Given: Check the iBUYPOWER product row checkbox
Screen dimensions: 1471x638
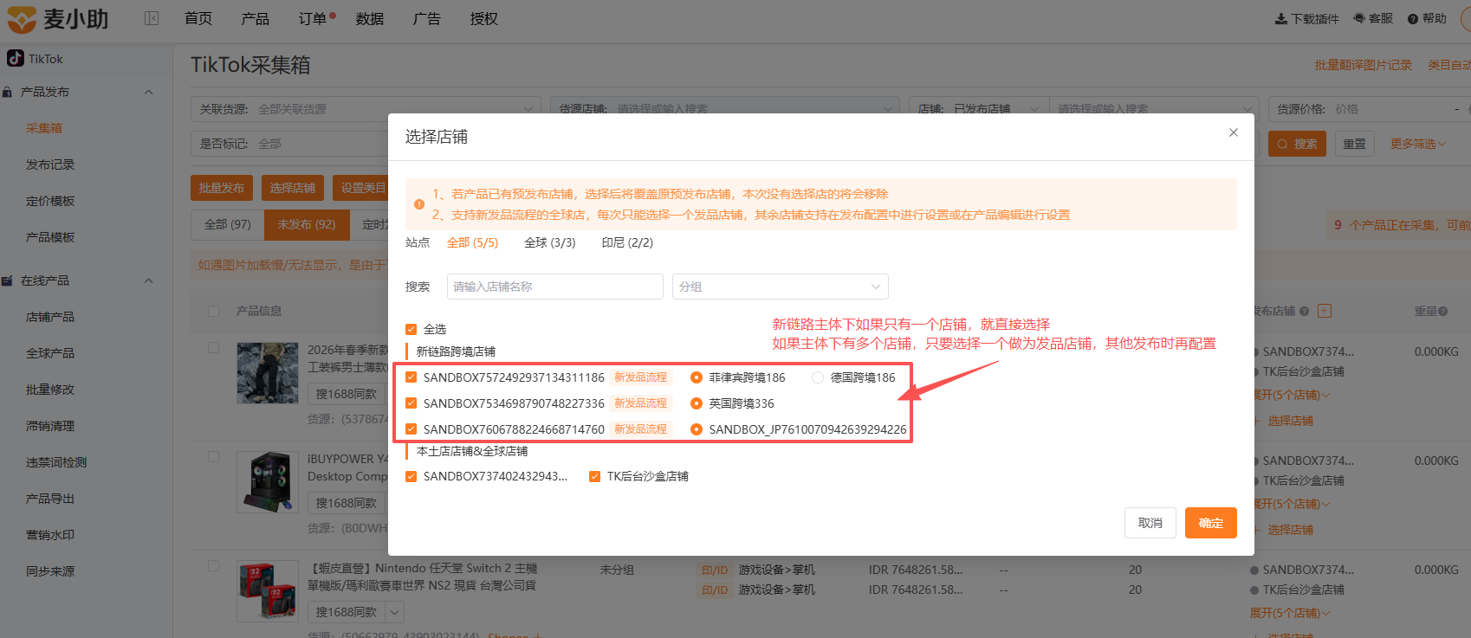Looking at the screenshot, I should click(x=214, y=456).
